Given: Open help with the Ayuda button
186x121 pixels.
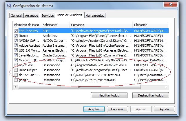Looking at the screenshot, I should pos(164,109).
